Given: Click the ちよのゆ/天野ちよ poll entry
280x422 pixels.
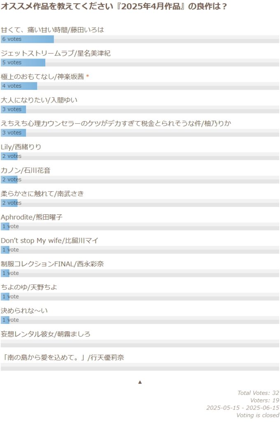Looking at the screenshot, I should coord(29,287).
